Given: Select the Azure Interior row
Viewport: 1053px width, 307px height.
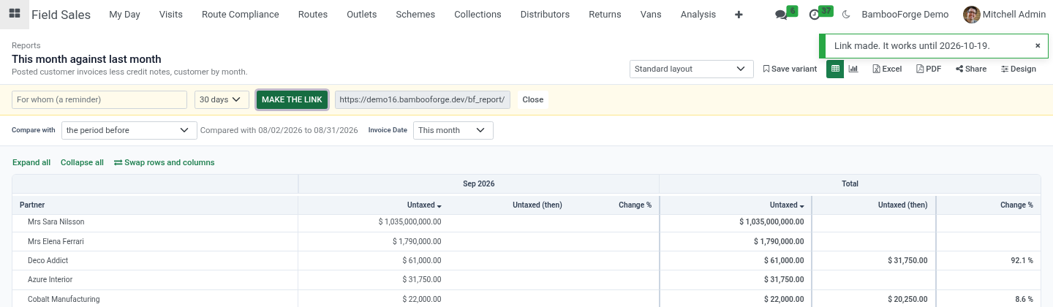Looking at the screenshot, I should [x=526, y=280].
